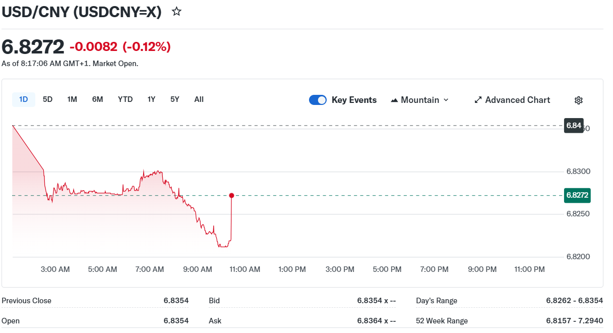Screen dimensions: 613x333
Task: Toggle the Key Events switch
Action: (318, 100)
